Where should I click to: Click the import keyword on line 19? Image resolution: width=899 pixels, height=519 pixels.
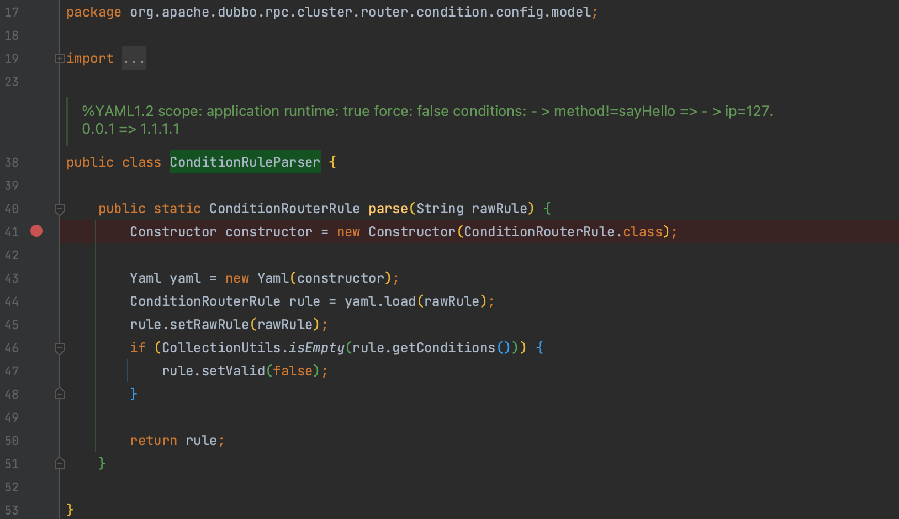click(90, 59)
